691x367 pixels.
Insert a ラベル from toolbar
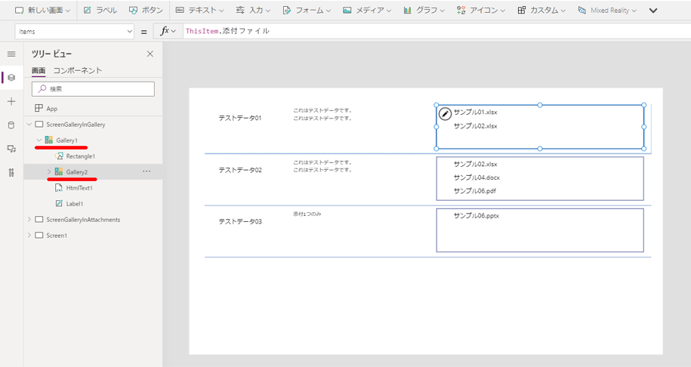[x=100, y=10]
